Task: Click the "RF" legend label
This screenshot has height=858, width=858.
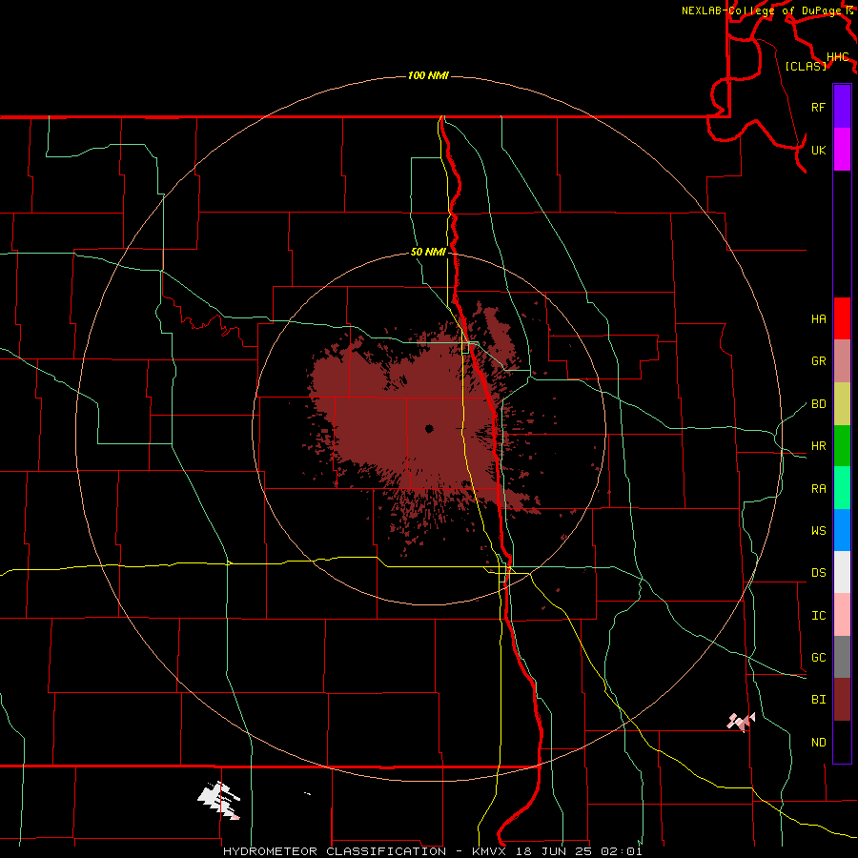Action: point(818,107)
